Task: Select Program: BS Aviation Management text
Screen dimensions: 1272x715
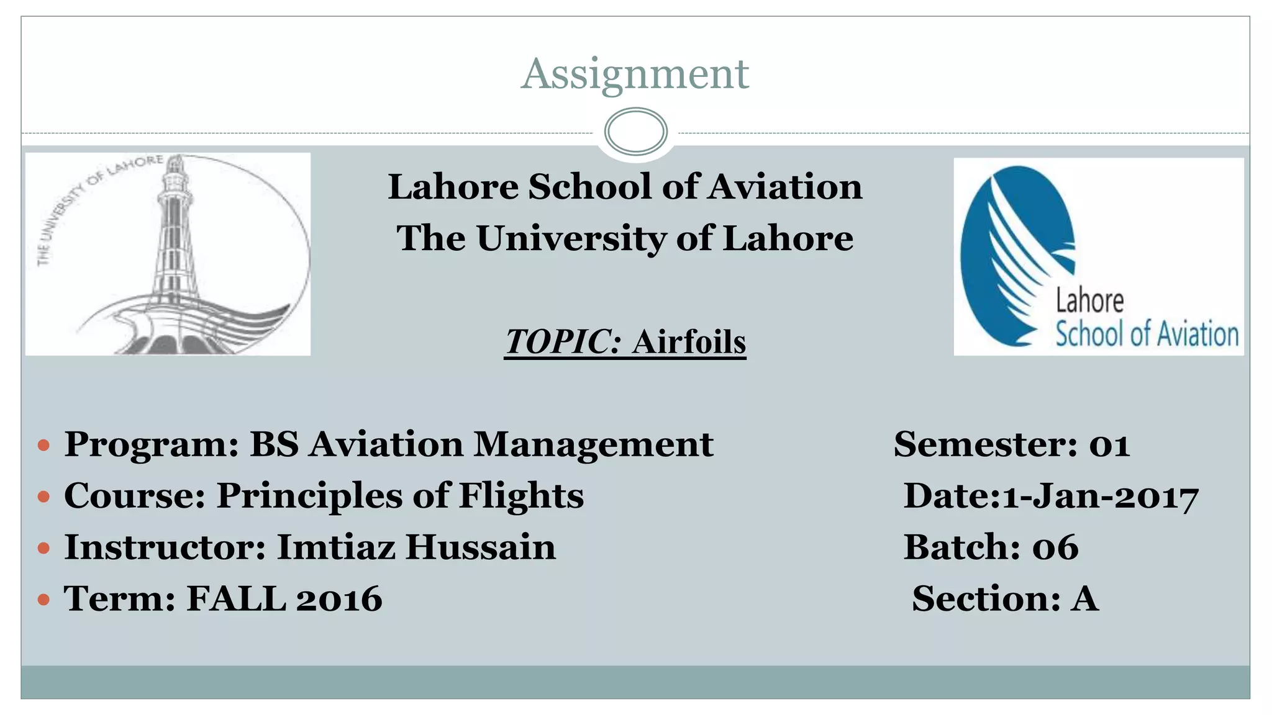Action: [x=389, y=444]
